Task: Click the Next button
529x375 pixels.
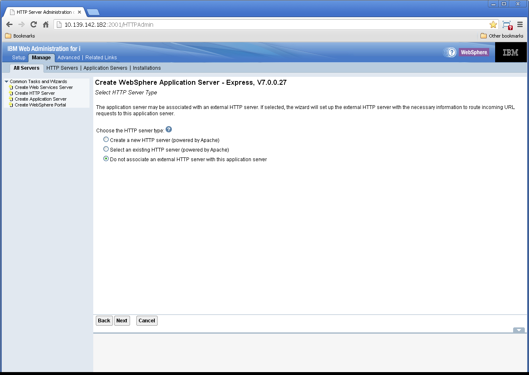Action: 122,321
